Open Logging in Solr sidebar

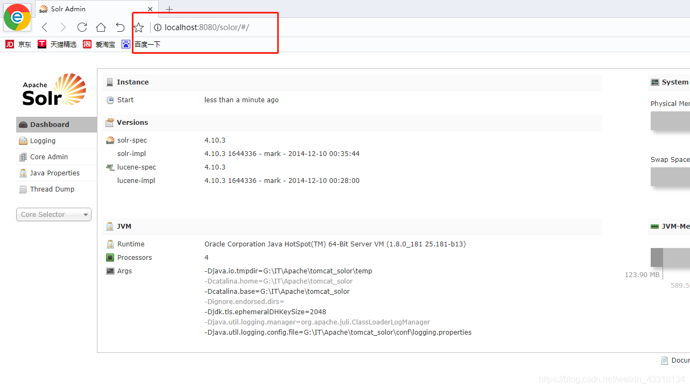point(56,140)
